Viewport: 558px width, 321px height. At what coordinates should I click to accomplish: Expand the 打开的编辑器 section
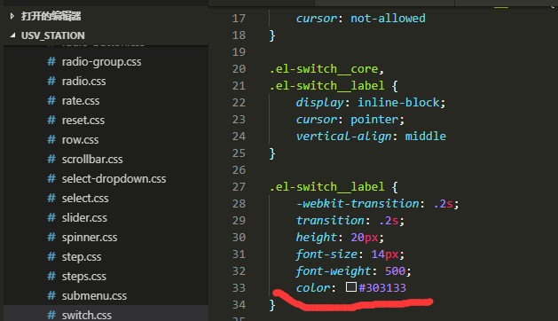[x=12, y=16]
